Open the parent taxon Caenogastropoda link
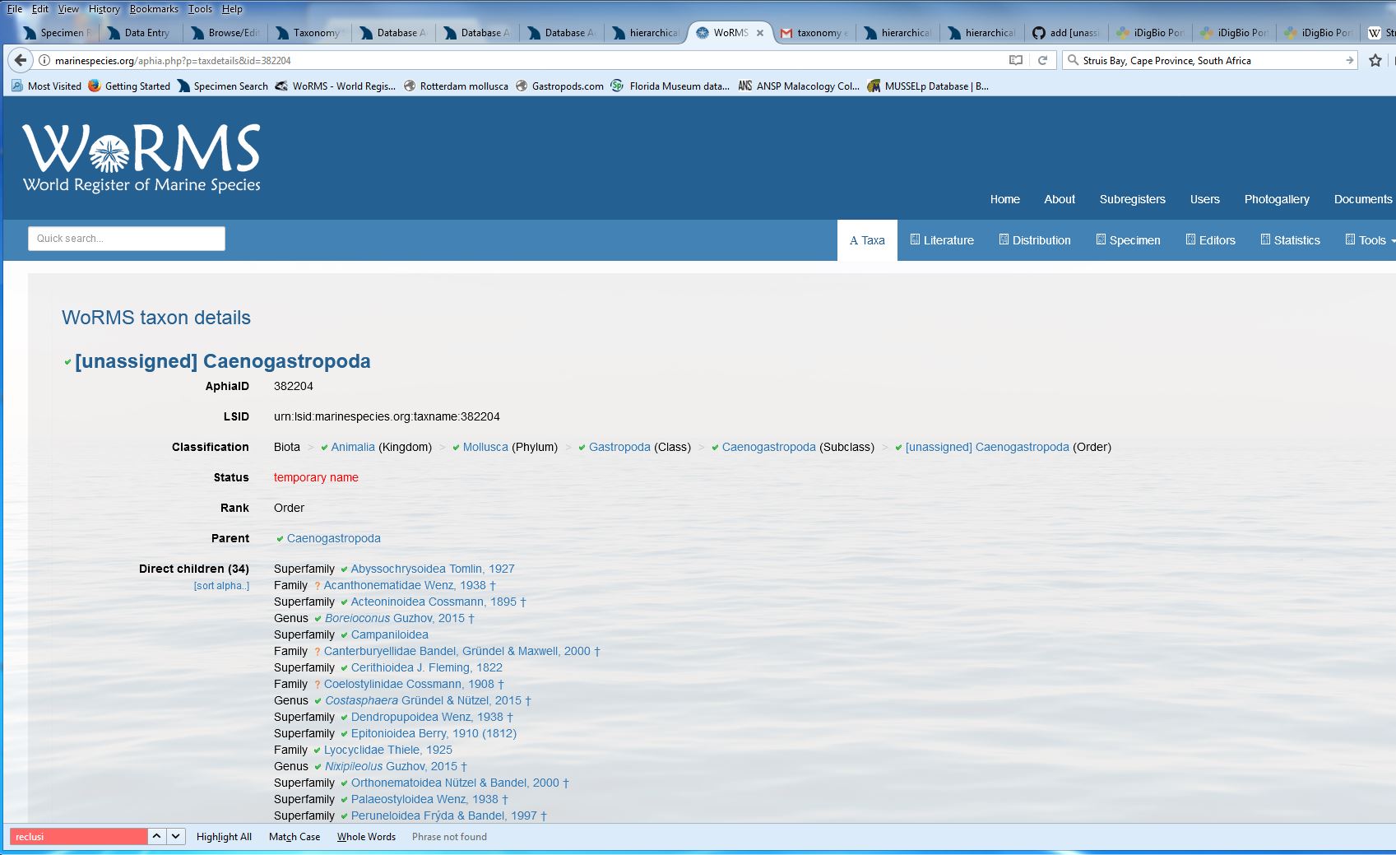This screenshot has width=1396, height=855. 332,538
